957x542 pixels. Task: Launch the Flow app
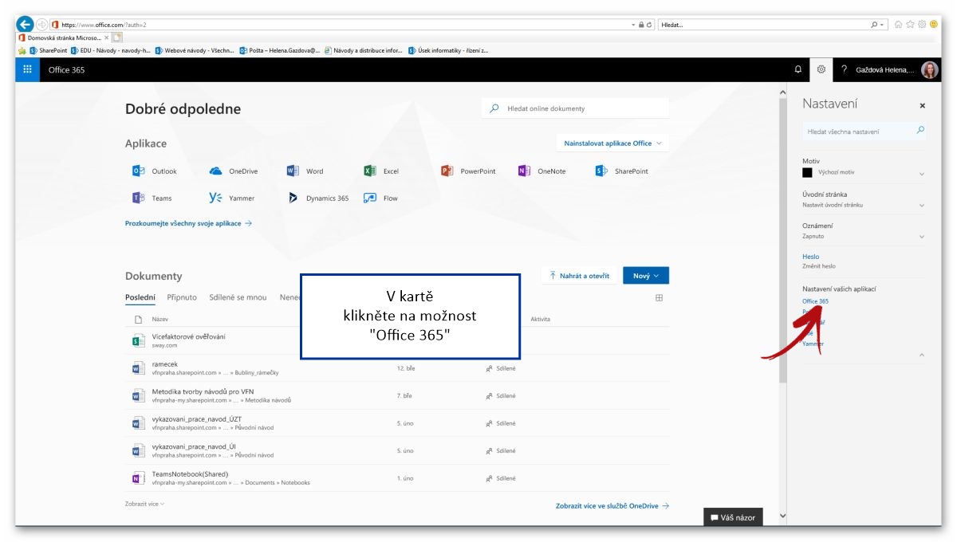[381, 198]
